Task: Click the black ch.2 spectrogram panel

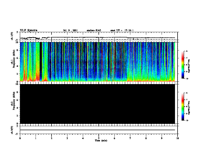Action: pyautogui.click(x=97, y=104)
